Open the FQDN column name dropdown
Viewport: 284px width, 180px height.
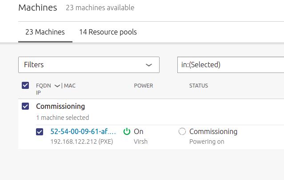click(x=43, y=86)
